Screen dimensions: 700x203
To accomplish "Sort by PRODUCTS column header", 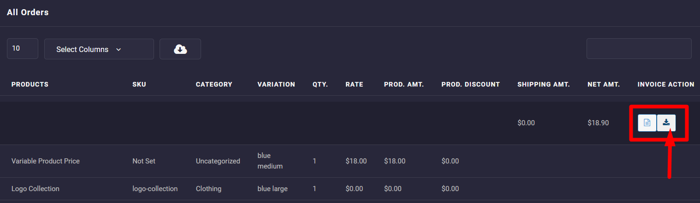I will point(30,84).
